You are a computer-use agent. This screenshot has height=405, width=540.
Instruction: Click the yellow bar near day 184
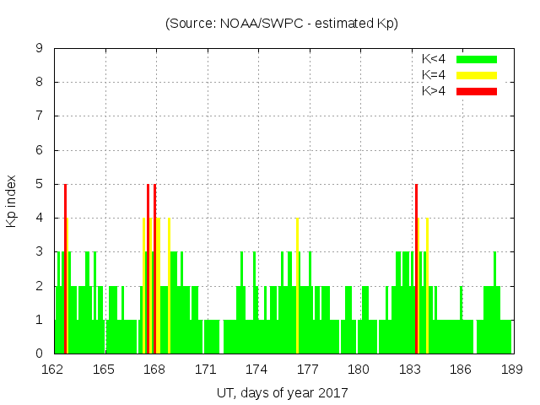[x=428, y=287]
